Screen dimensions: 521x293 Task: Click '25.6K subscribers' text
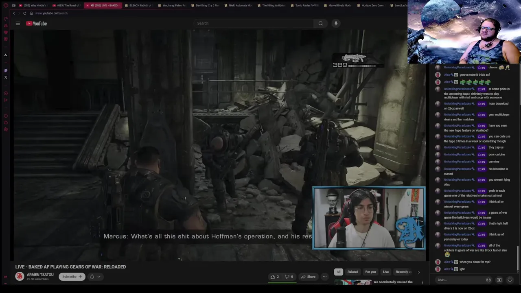pyautogui.click(x=38, y=279)
